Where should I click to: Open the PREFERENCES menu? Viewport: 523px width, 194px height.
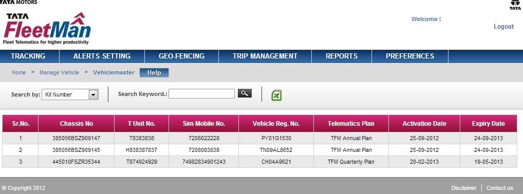(x=410, y=56)
